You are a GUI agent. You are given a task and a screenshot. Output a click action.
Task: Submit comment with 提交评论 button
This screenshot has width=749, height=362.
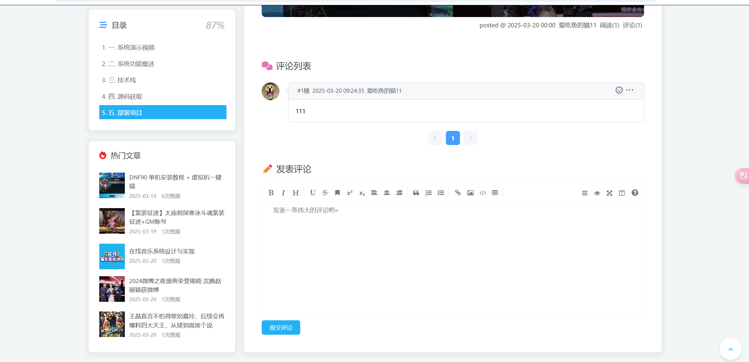(x=281, y=327)
